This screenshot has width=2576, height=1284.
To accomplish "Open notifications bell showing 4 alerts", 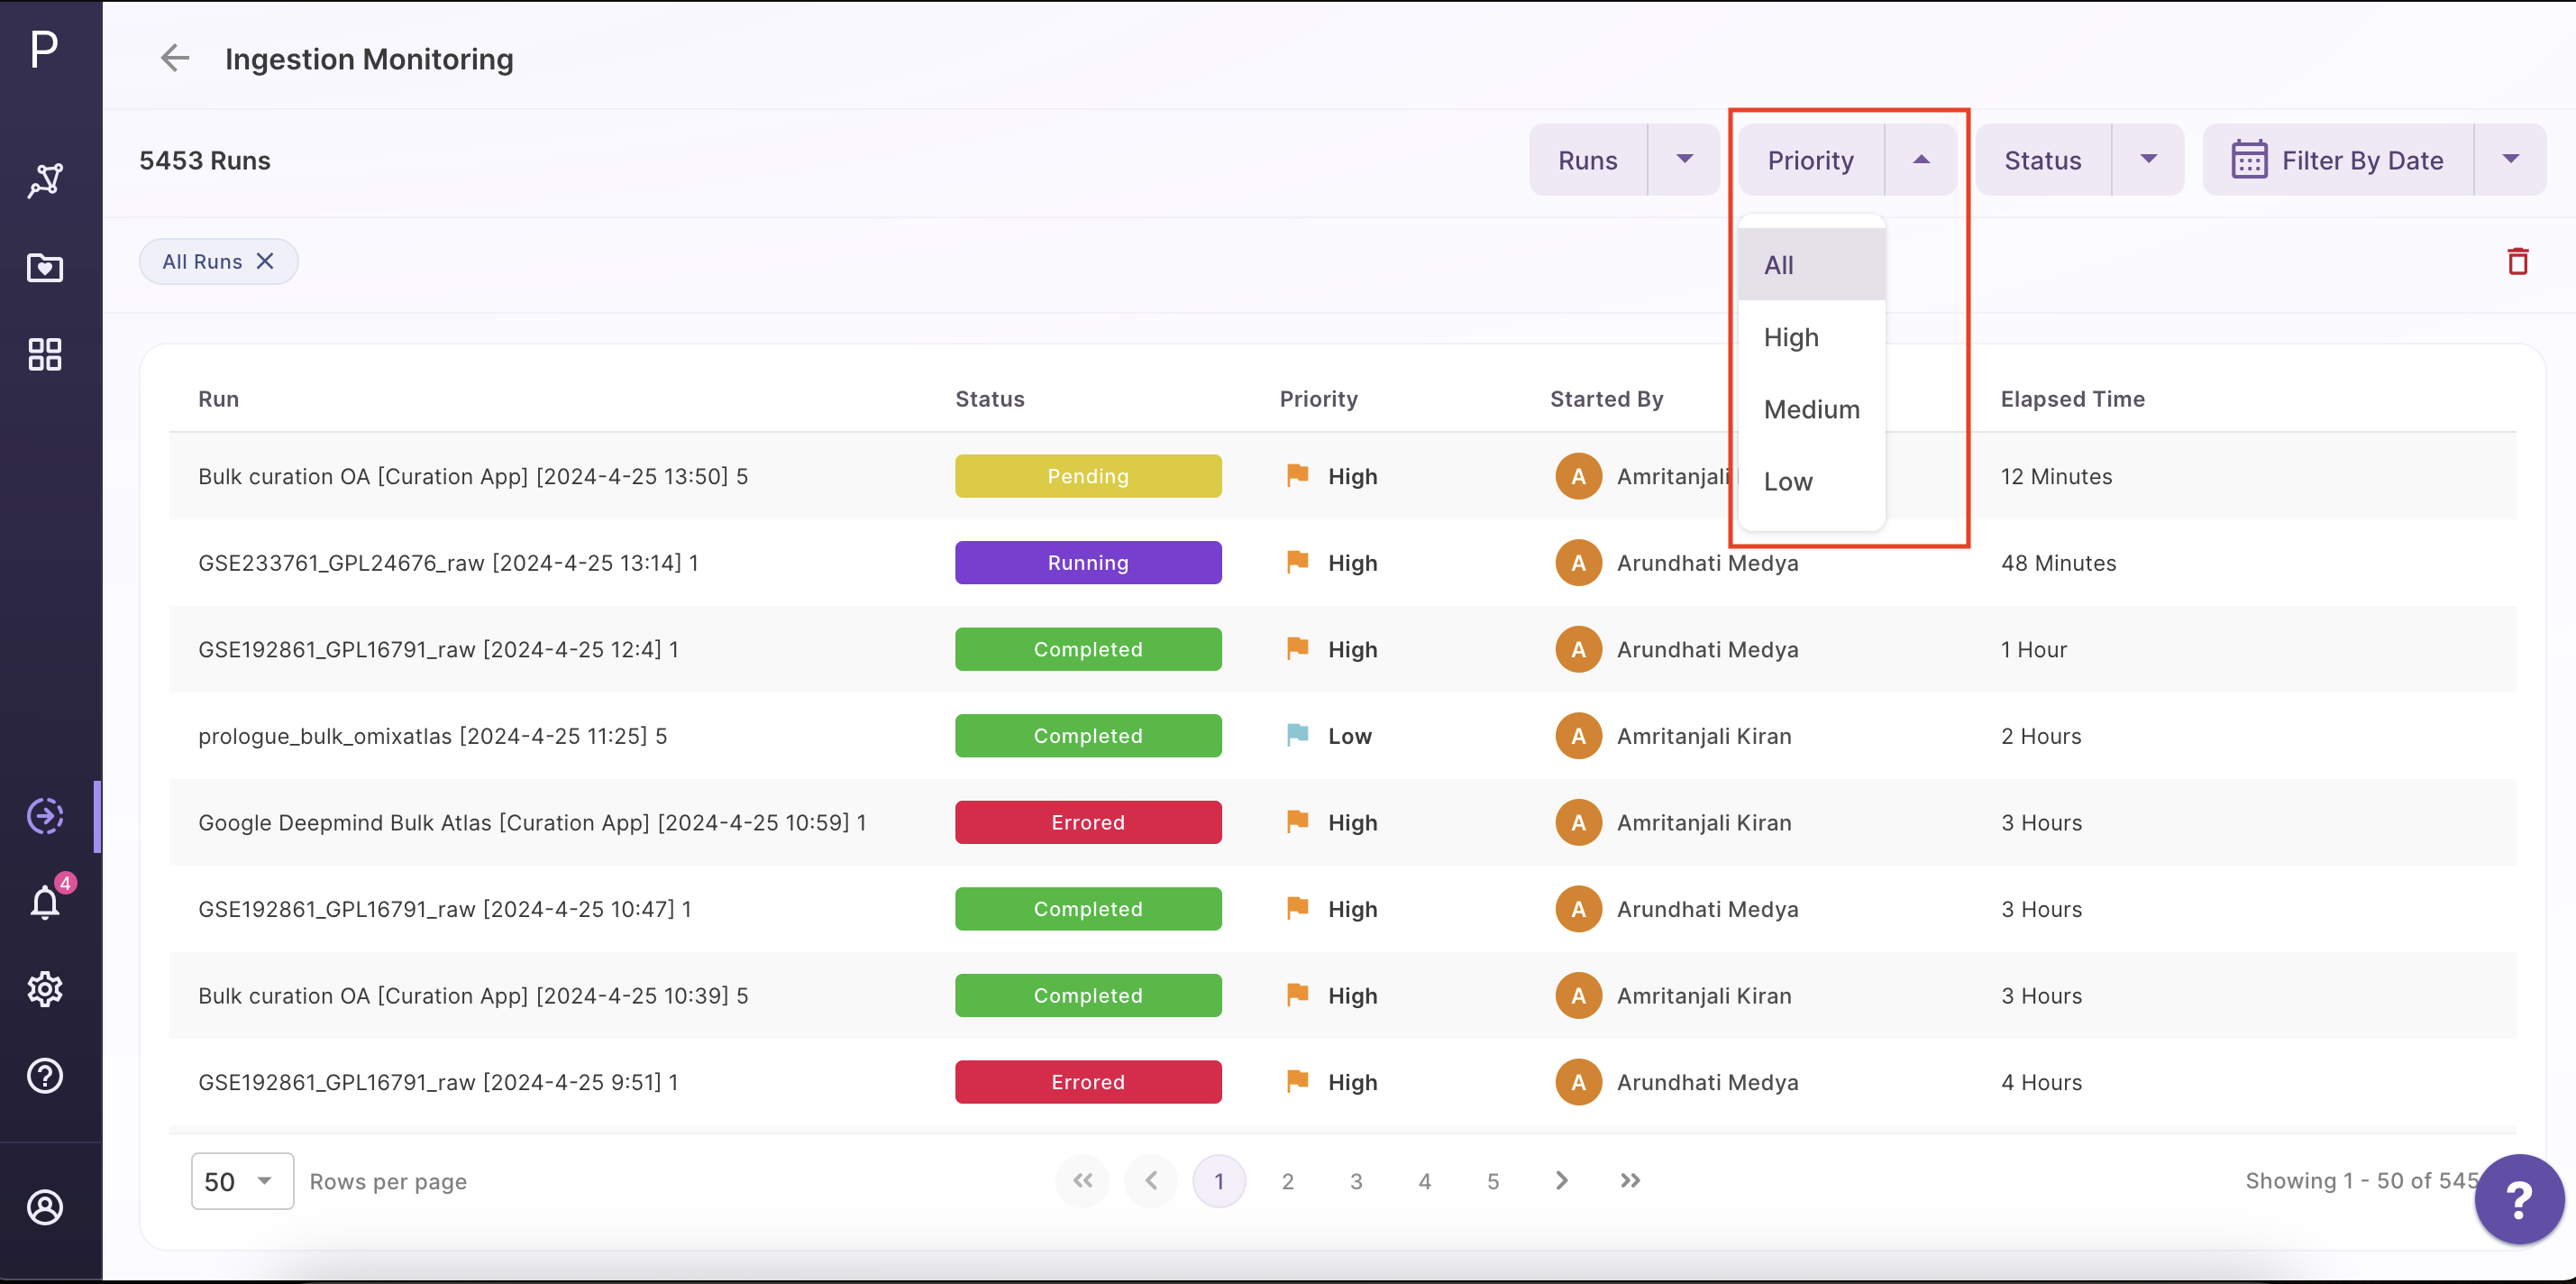I will point(45,902).
